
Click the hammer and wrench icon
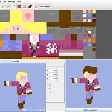(36, 7)
